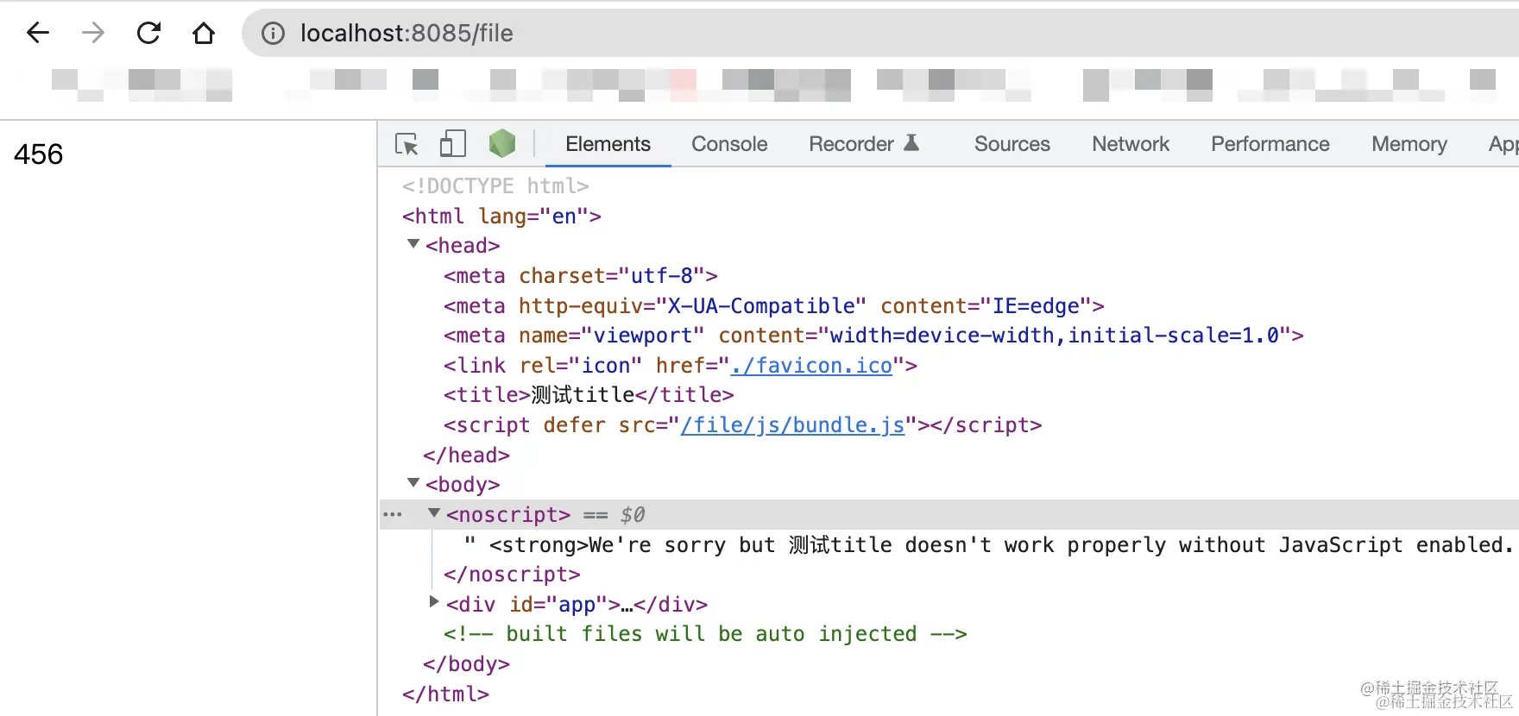Viewport: 1519px width, 716px height.
Task: Go back with the browser back arrow
Action: click(38, 33)
